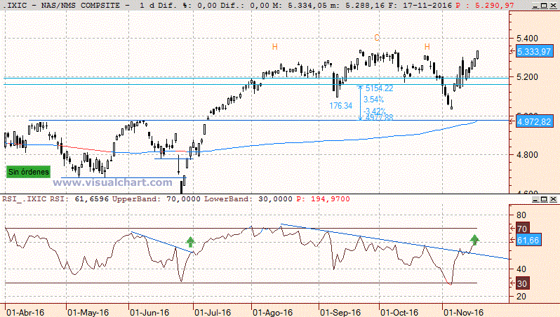Click the LowerBand: 30,0000 RSI header text
This screenshot has width=560, height=317.
(x=248, y=199)
